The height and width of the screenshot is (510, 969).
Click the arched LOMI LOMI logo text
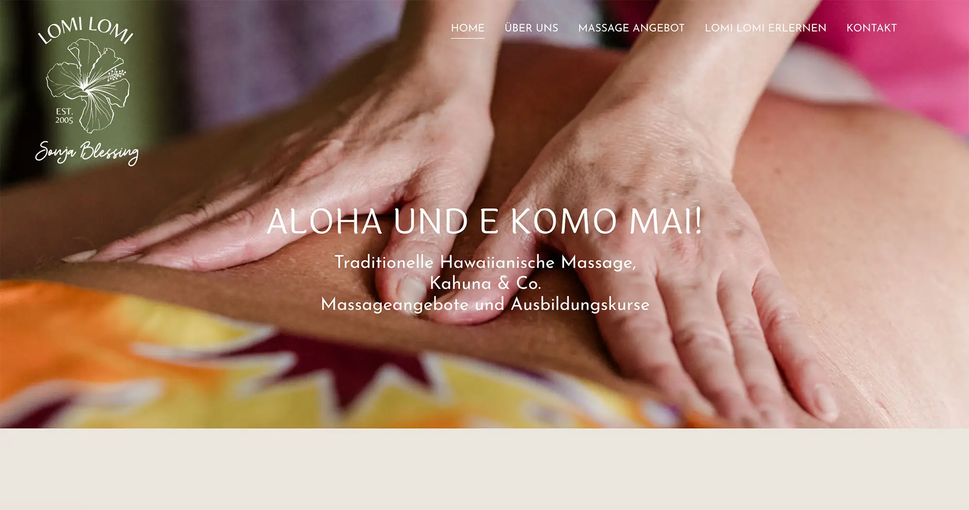86,30
